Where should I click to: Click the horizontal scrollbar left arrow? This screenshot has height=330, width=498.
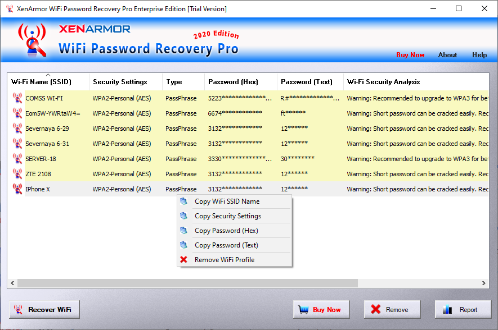click(x=12, y=283)
